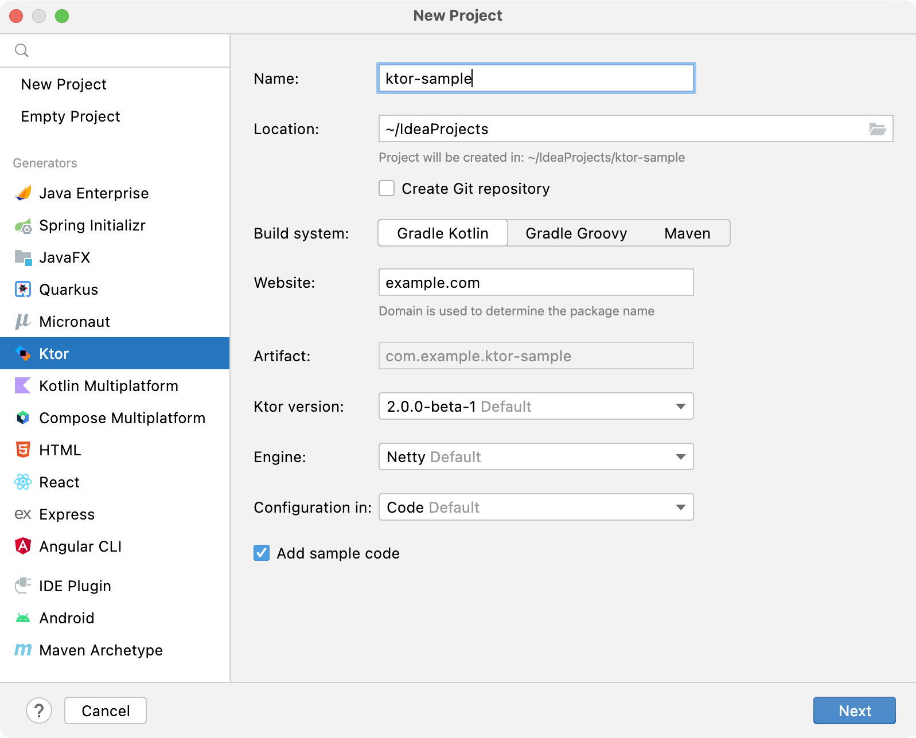This screenshot has width=916, height=738.
Task: Uncheck Add sample code checkbox
Action: pos(262,553)
